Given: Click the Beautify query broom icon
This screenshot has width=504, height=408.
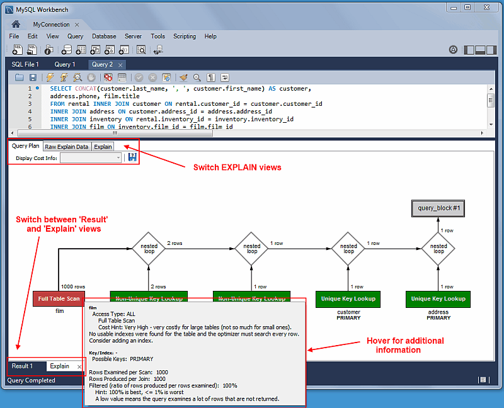Looking at the screenshot, I should 183,77.
